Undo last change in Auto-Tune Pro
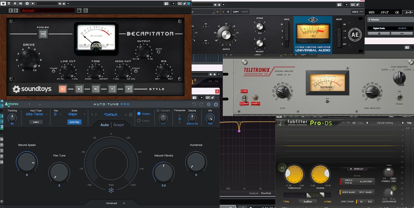The width and height of the screenshot is (414, 208). (x=194, y=105)
